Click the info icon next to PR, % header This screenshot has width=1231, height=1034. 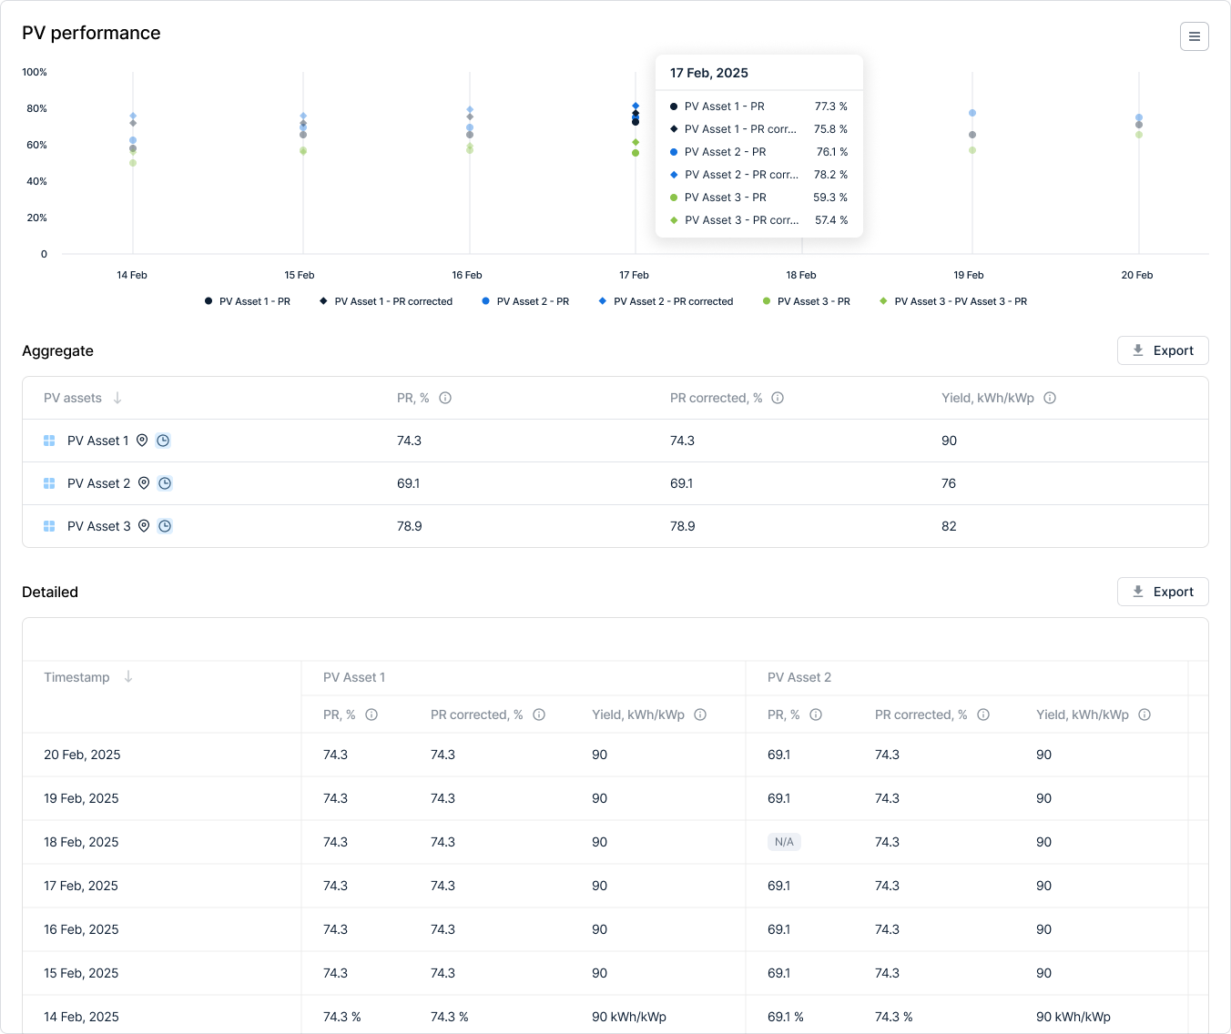tap(445, 398)
